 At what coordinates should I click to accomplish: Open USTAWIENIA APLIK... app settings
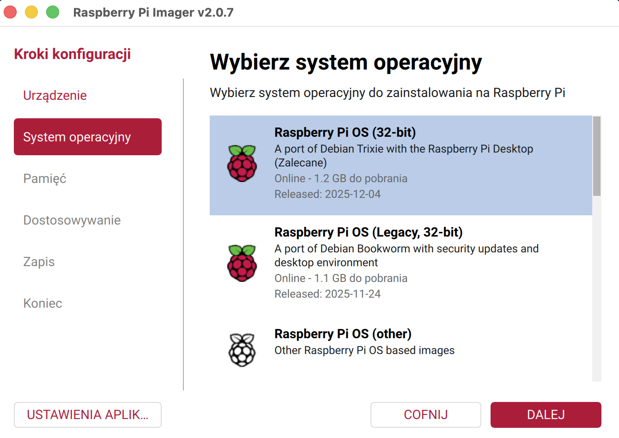(88, 415)
